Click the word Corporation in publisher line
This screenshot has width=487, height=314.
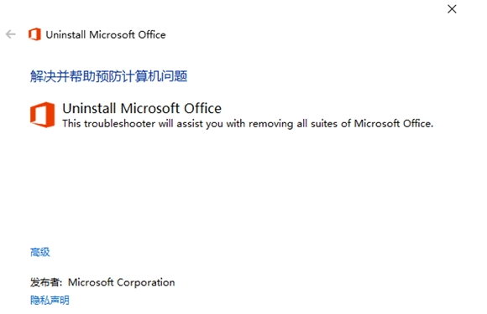(x=145, y=282)
